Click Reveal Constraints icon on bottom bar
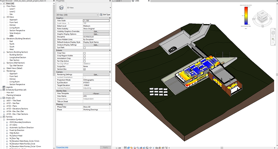 pyautogui.click(x=166, y=147)
